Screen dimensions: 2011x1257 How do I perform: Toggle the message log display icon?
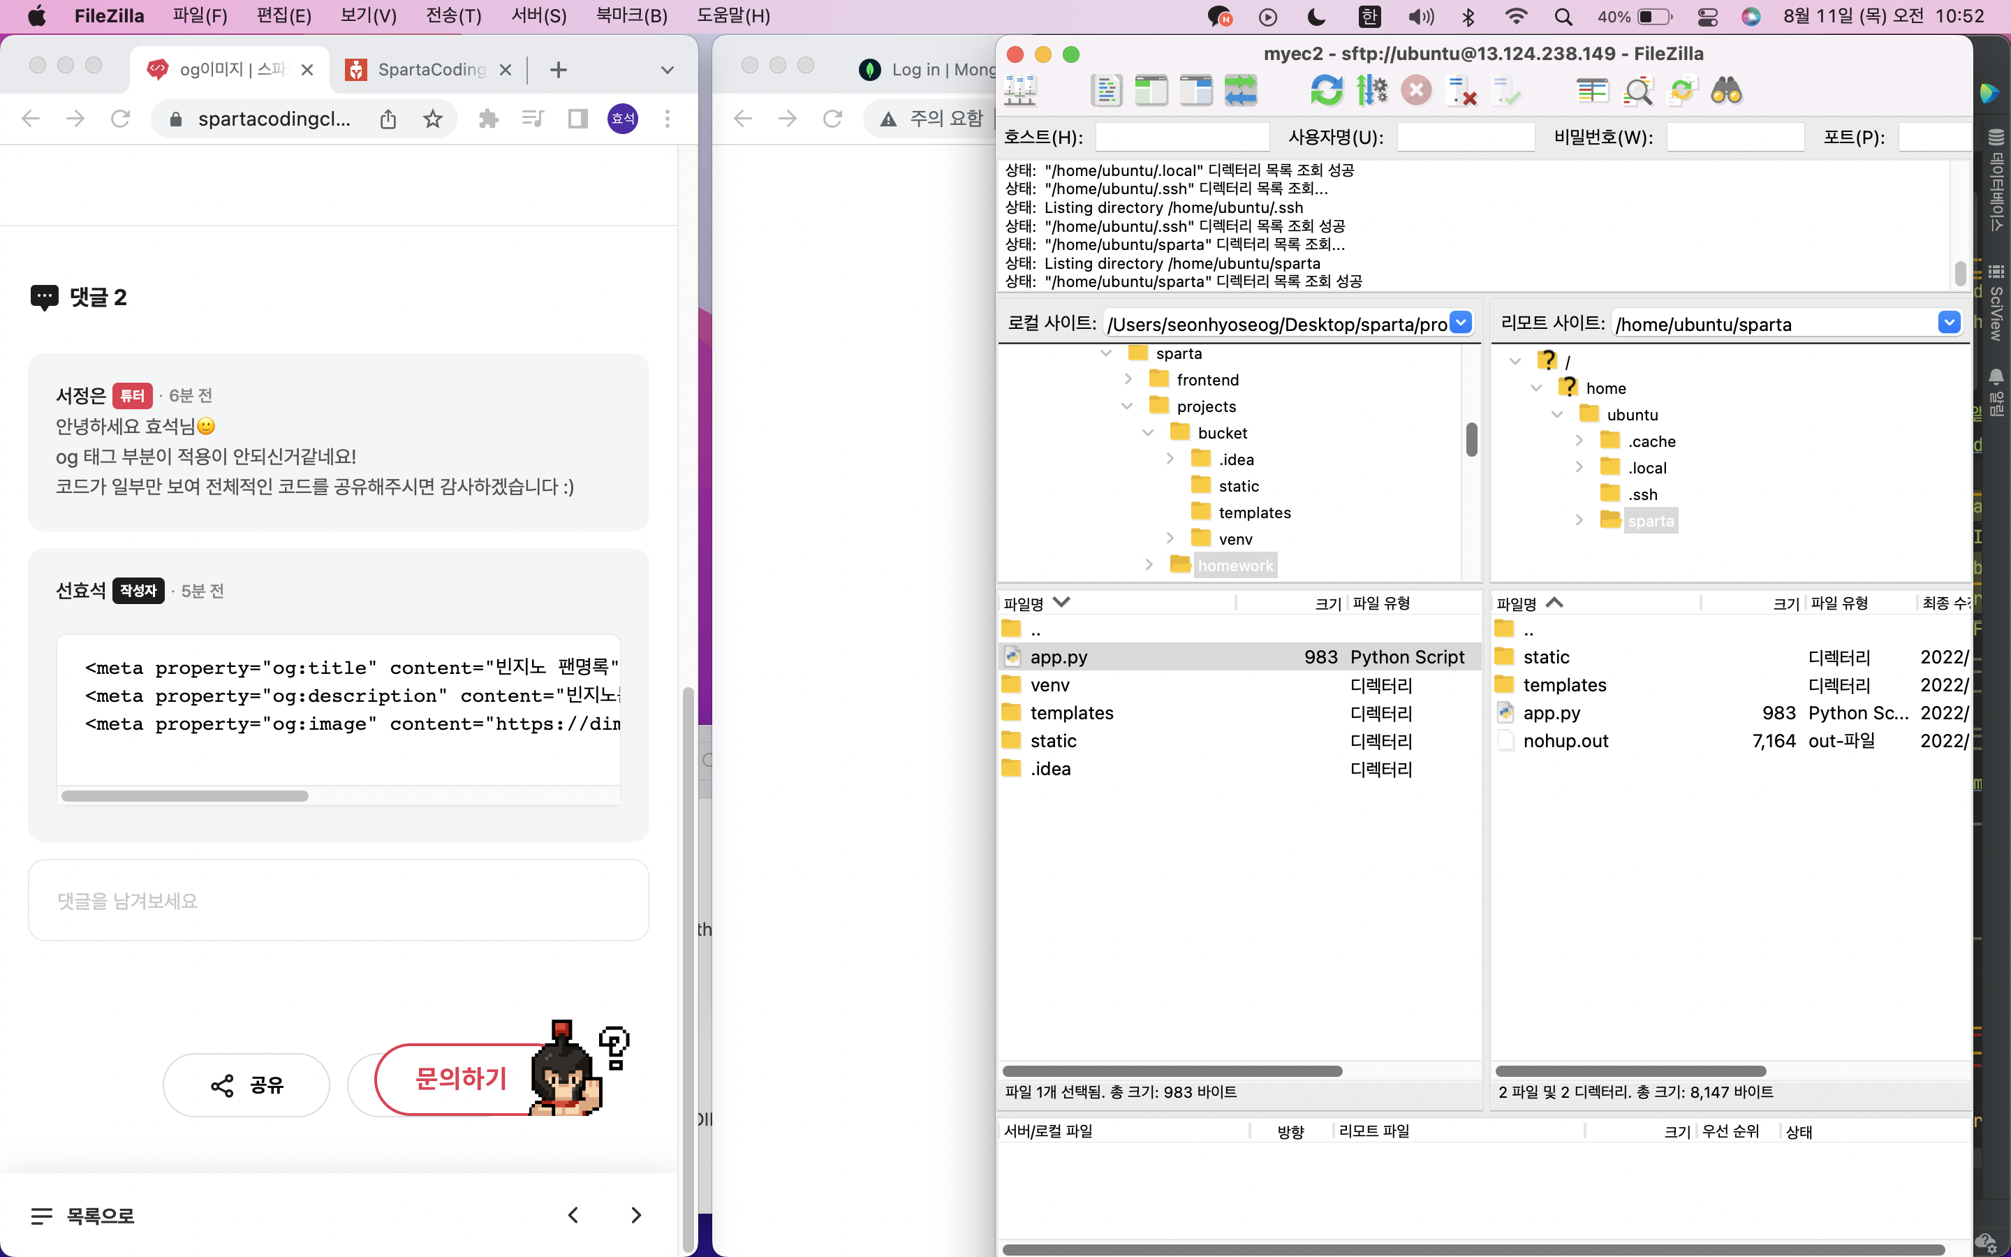tap(1106, 91)
